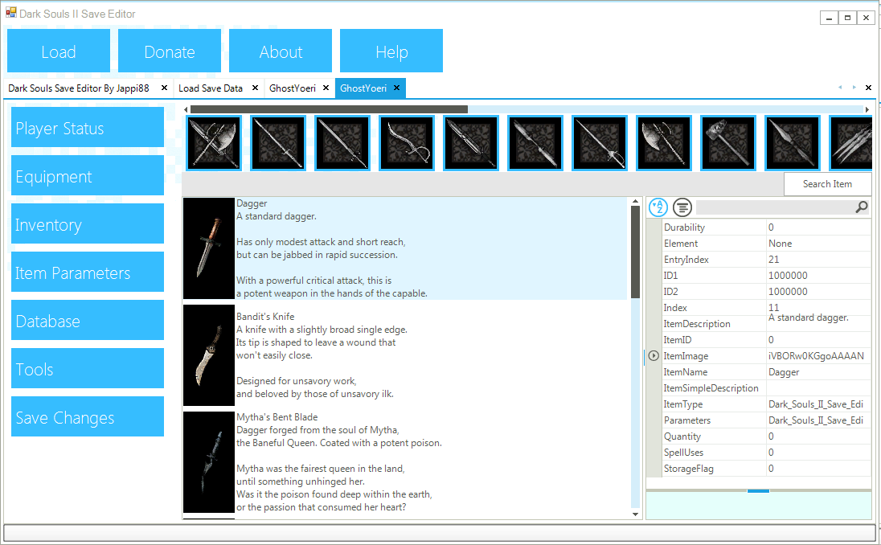The height and width of the screenshot is (545, 881).
Task: Click Save Changes
Action: coord(88,417)
